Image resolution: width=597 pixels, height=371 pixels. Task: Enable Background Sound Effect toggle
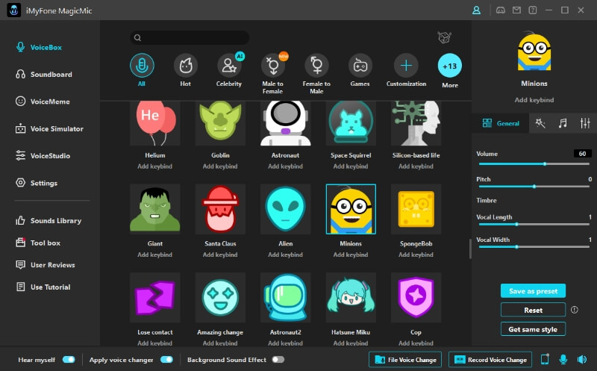coord(278,360)
